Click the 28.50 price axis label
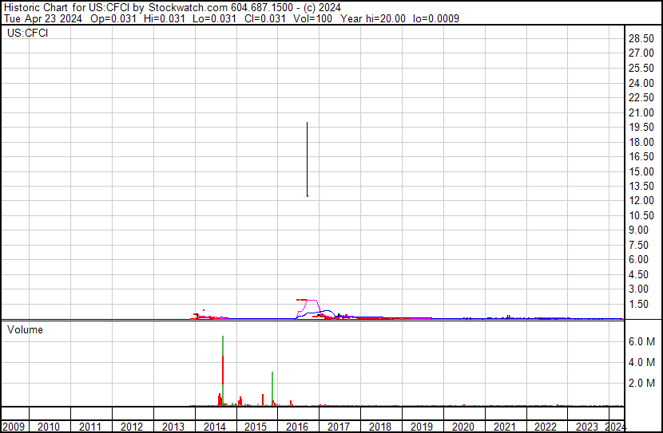 tap(641, 38)
